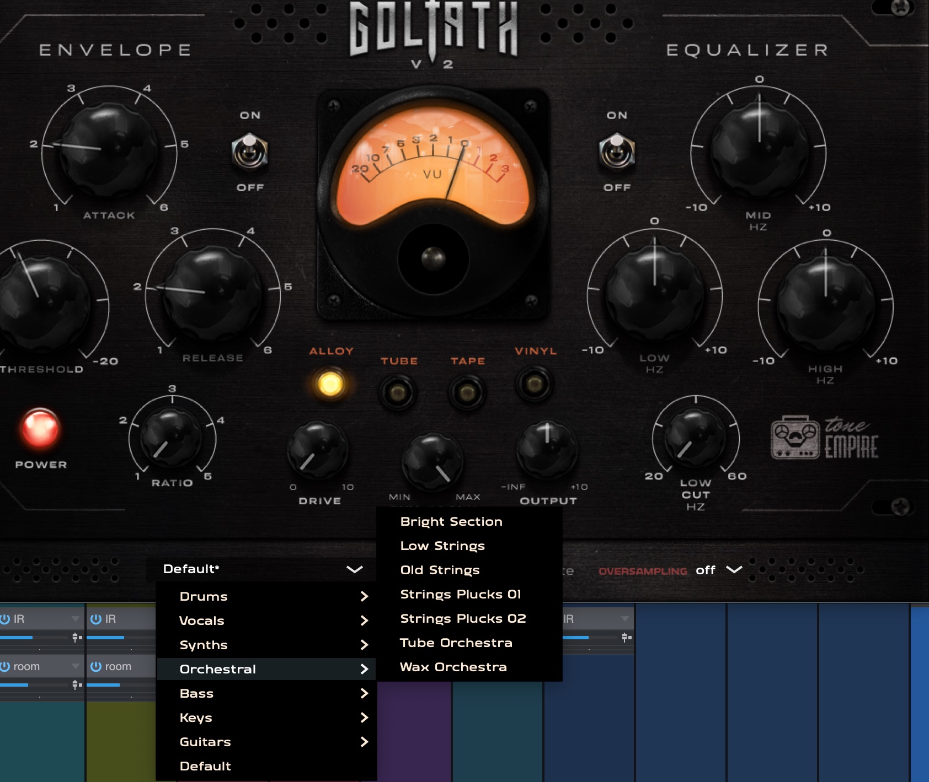Choose the Bright Section preset
This screenshot has height=782, width=929.
click(x=451, y=521)
